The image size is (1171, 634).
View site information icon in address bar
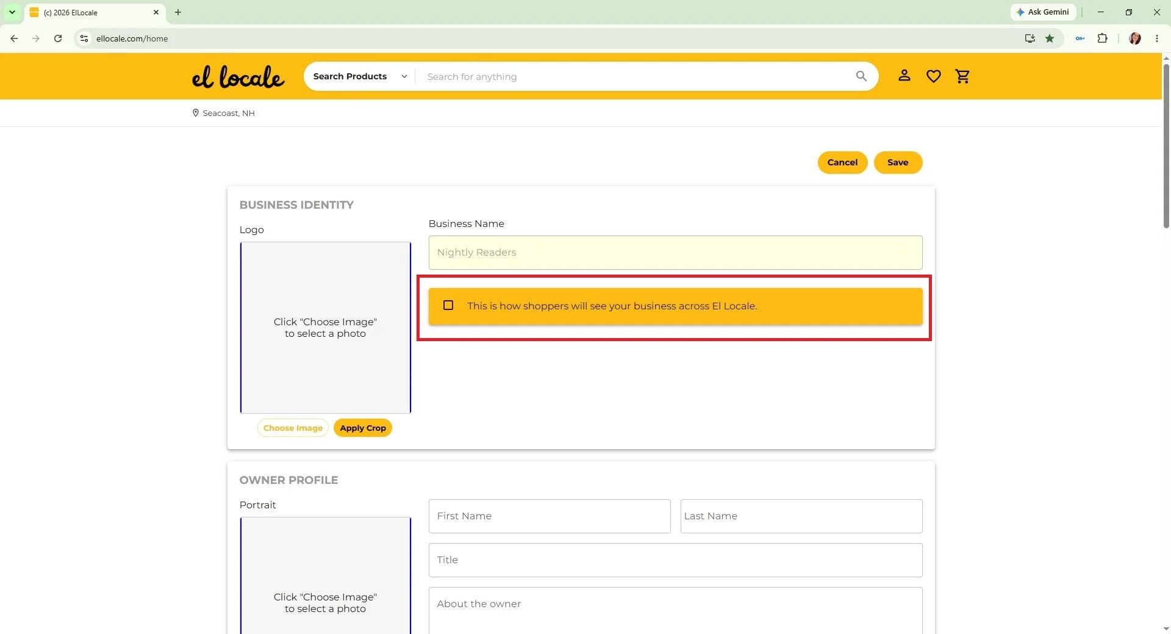coord(84,38)
